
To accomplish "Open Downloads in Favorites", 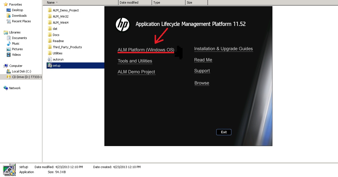I will coord(19,16).
